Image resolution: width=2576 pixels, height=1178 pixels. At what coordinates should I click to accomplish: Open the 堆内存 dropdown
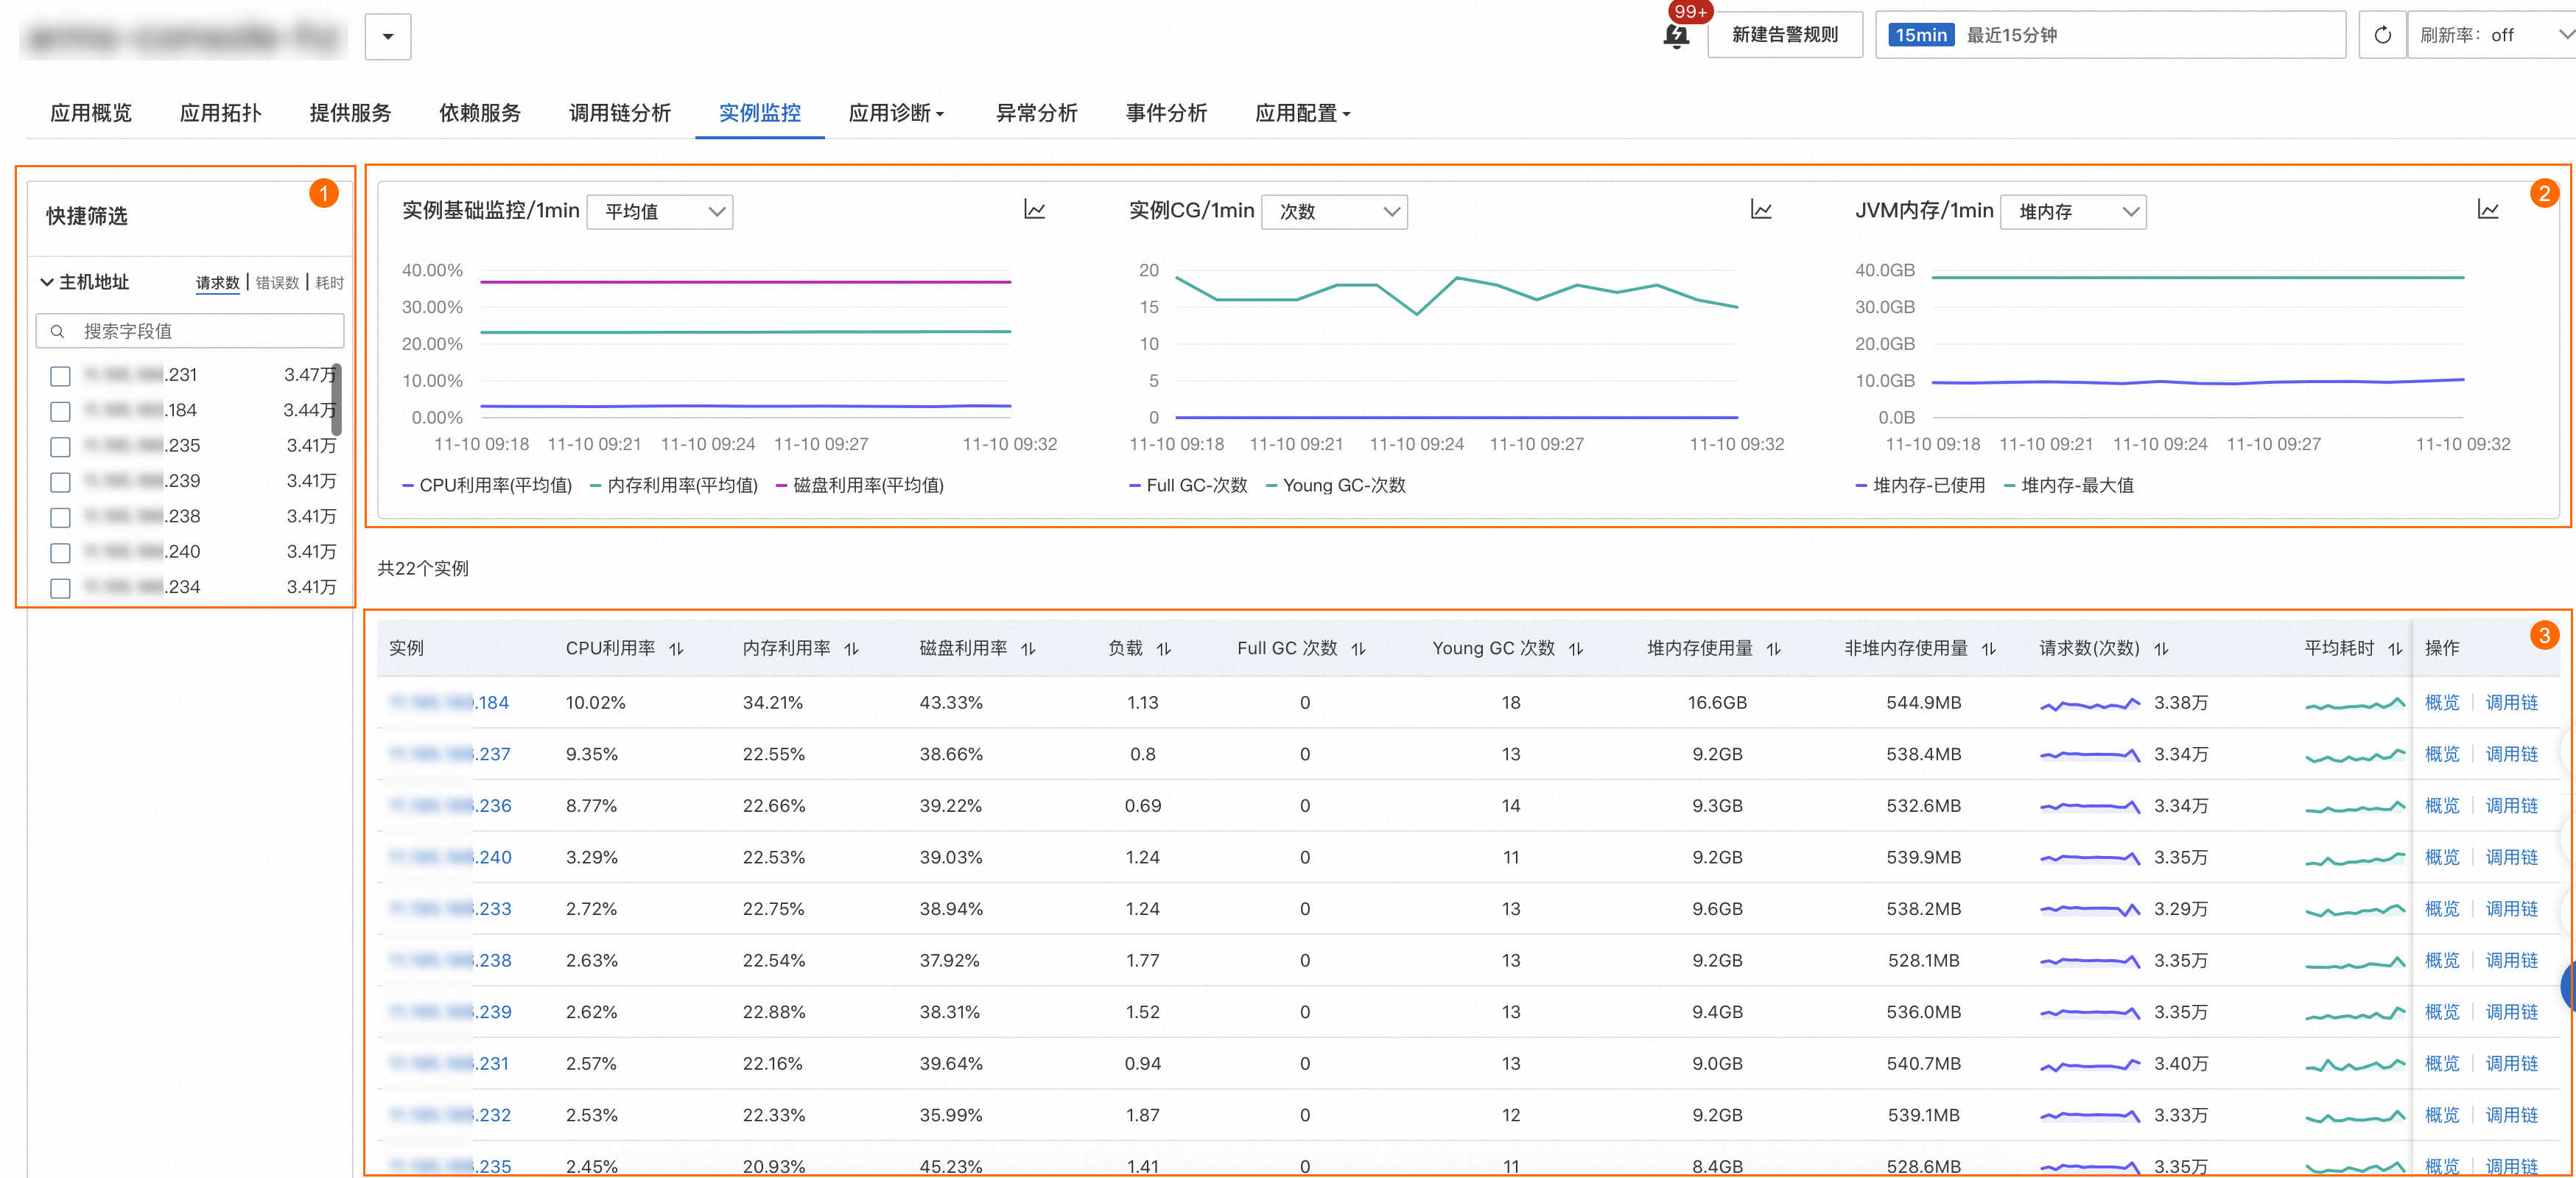pyautogui.click(x=2073, y=212)
